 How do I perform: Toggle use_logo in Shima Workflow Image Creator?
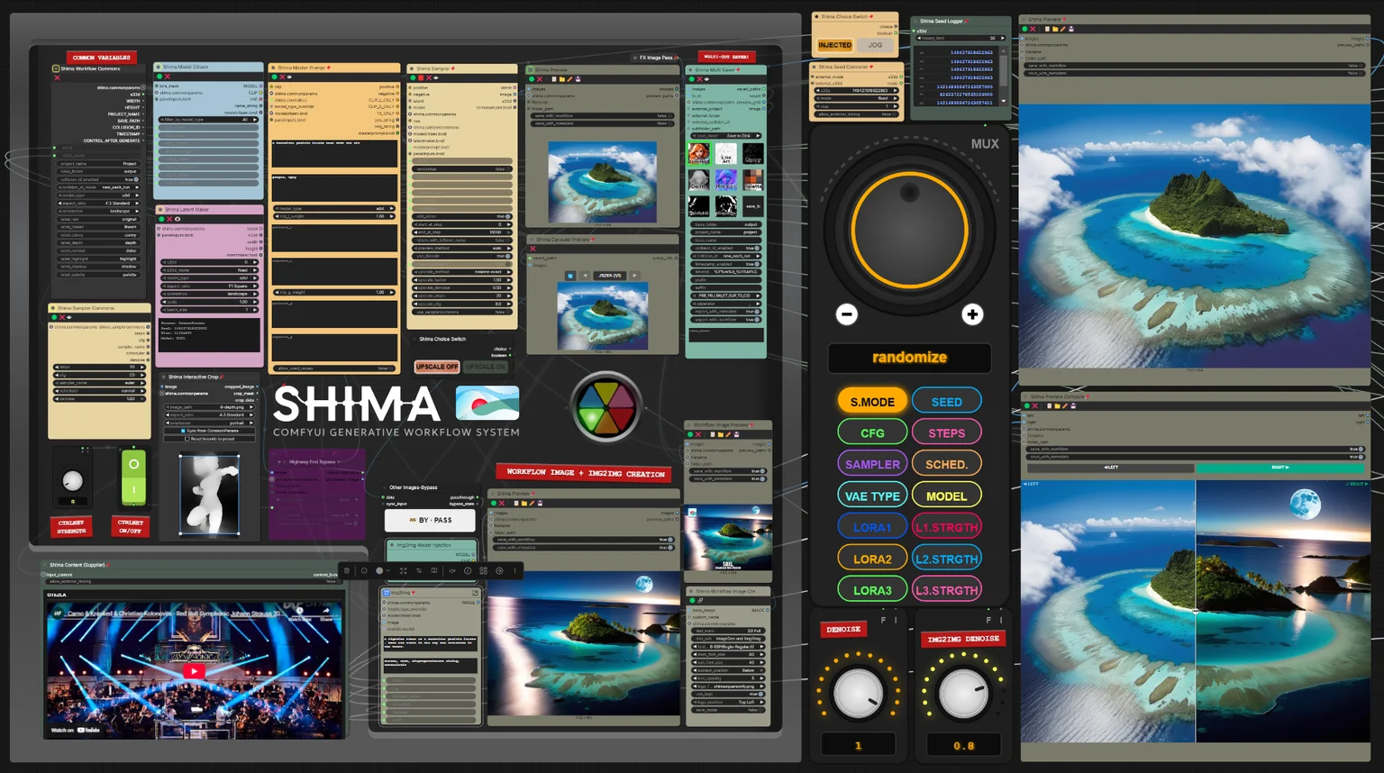pos(729,695)
